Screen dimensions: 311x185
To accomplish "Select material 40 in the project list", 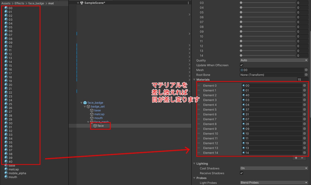I will pos(9,162).
